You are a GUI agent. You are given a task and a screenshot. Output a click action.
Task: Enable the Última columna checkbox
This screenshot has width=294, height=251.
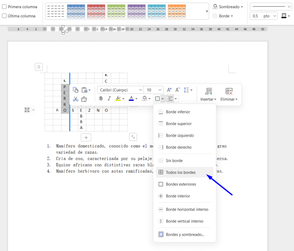pos(4,16)
